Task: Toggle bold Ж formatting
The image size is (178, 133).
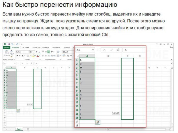Action: (x=17, y=55)
